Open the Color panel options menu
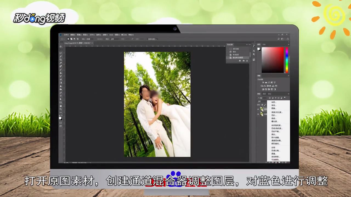The height and width of the screenshot is (197, 351). [x=288, y=44]
